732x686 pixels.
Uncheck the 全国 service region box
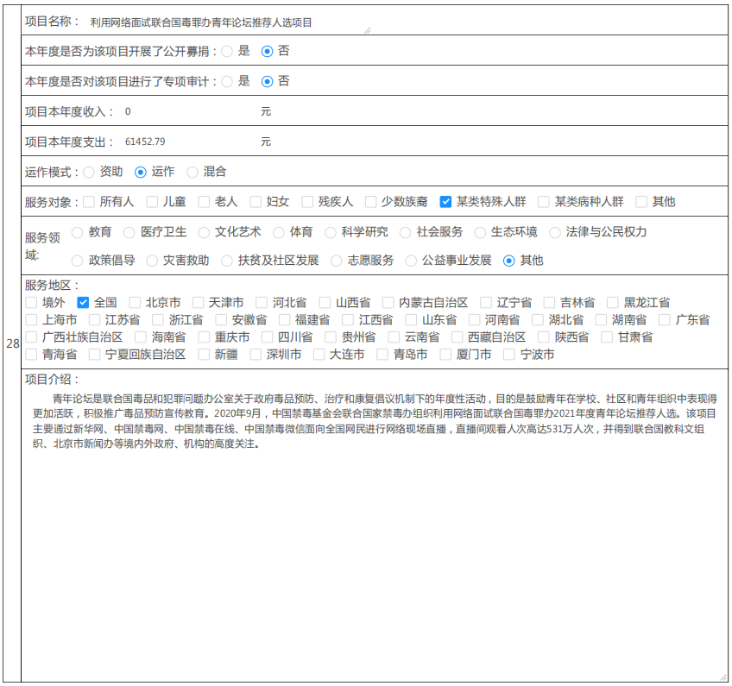[x=83, y=303]
